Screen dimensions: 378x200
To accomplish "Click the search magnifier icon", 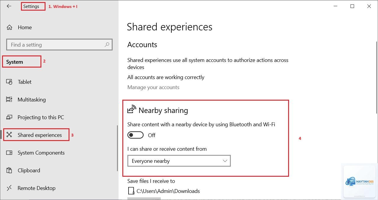I will point(107,45).
